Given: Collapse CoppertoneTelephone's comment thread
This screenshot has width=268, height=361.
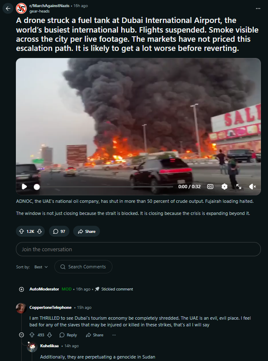Looking at the screenshot, I should click(x=21, y=335).
